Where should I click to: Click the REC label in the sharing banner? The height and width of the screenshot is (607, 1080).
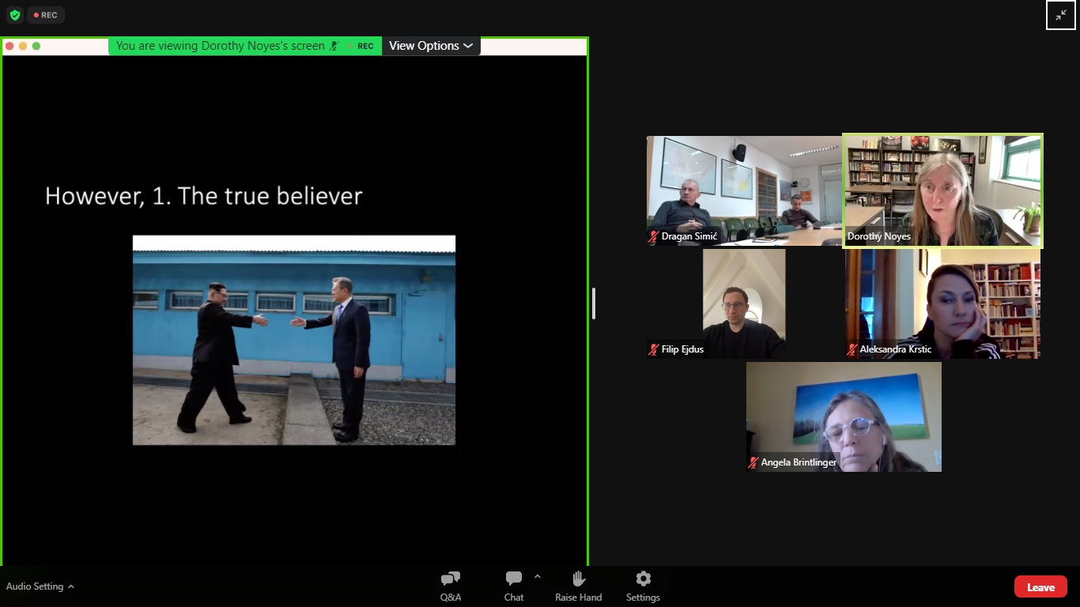click(365, 46)
